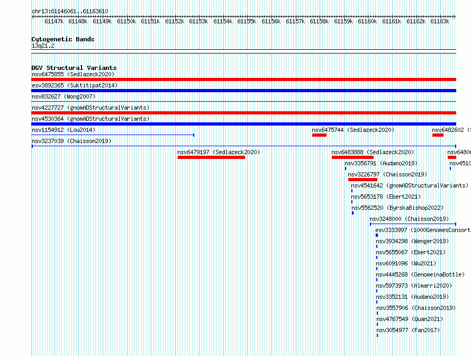471x356 pixels.
Task: Select the red nsv6475744 variant bar
Action: (319, 135)
